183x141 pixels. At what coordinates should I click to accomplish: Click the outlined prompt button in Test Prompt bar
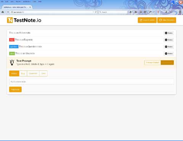click(152, 62)
